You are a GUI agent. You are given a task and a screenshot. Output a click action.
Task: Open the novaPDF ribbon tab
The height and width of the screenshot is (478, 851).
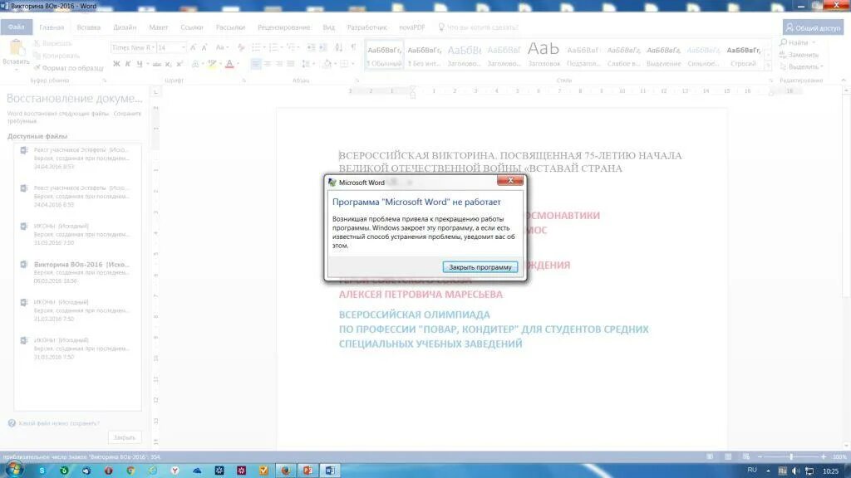pyautogui.click(x=412, y=27)
